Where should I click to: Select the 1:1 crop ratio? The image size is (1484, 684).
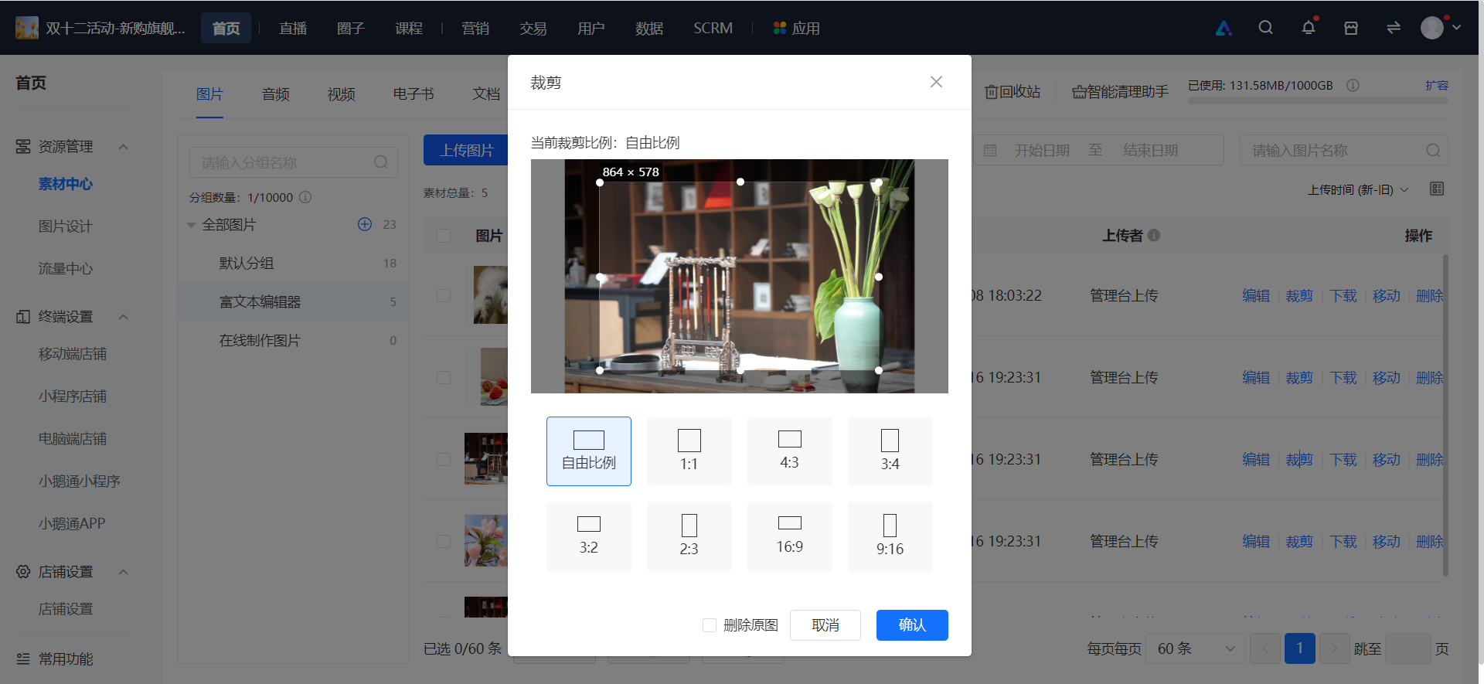click(x=689, y=451)
